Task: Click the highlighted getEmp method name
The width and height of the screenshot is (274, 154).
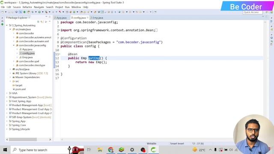Action: click(x=94, y=58)
